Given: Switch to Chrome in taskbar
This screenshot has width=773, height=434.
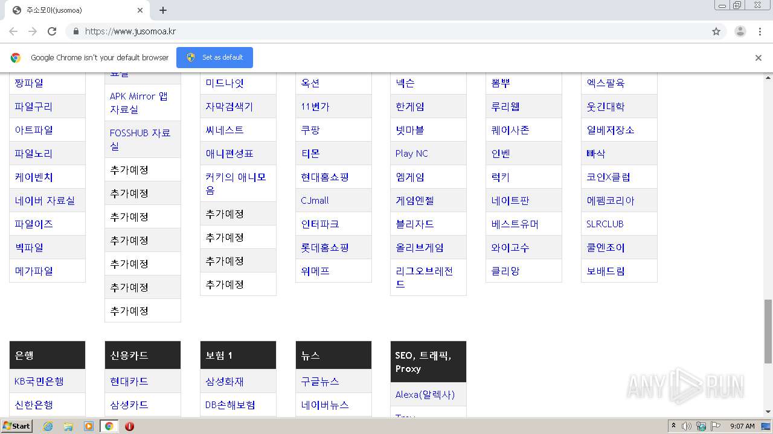Looking at the screenshot, I should (x=109, y=426).
